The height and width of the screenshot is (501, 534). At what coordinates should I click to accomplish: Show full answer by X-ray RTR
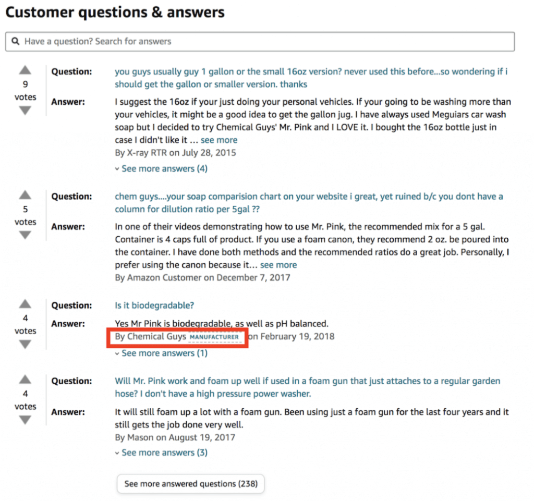point(219,140)
